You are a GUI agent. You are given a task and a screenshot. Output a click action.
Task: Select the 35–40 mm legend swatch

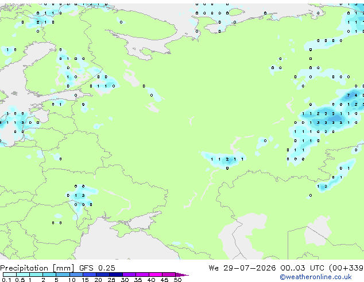click(x=142, y=275)
